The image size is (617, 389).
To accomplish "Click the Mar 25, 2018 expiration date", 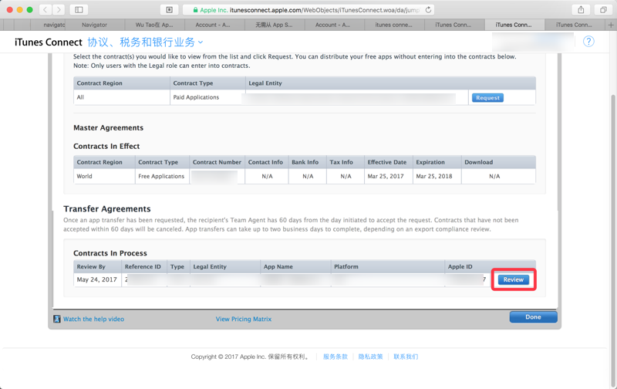I will coord(434,177).
